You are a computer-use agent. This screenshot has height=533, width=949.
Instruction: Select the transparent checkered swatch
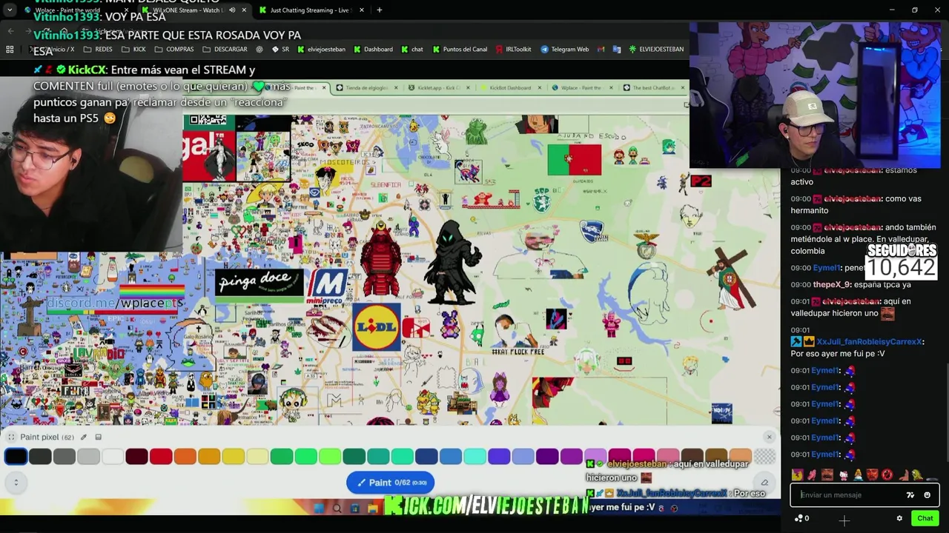[764, 457]
